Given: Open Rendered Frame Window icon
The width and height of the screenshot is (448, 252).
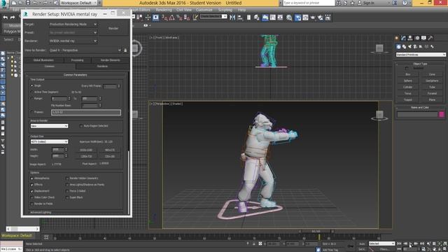Looking at the screenshot, I should pyautogui.click(x=305, y=17).
